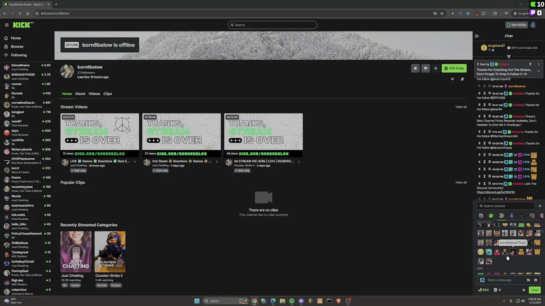The width and height of the screenshot is (545, 306).
Task: Expand the leaderboard arrow below kingkhan97
Action: click(x=509, y=57)
